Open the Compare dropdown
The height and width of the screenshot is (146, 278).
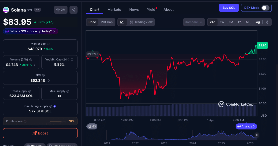[194, 22]
